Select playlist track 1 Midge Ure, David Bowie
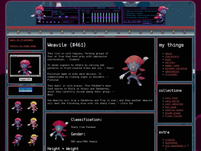This screenshot has height=151, width=201. [141, 11]
